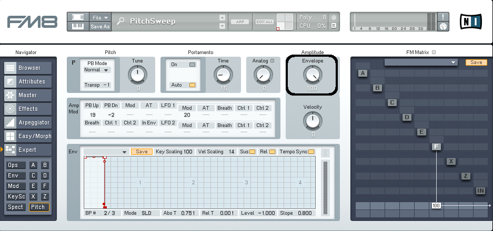Image resolution: width=493 pixels, height=231 pixels.
Task: Select operator X in the FM Matrix
Action: pyautogui.click(x=451, y=161)
